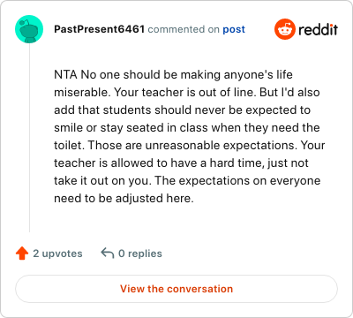
Task: Click the reddit wordmark text
Action: click(x=318, y=29)
